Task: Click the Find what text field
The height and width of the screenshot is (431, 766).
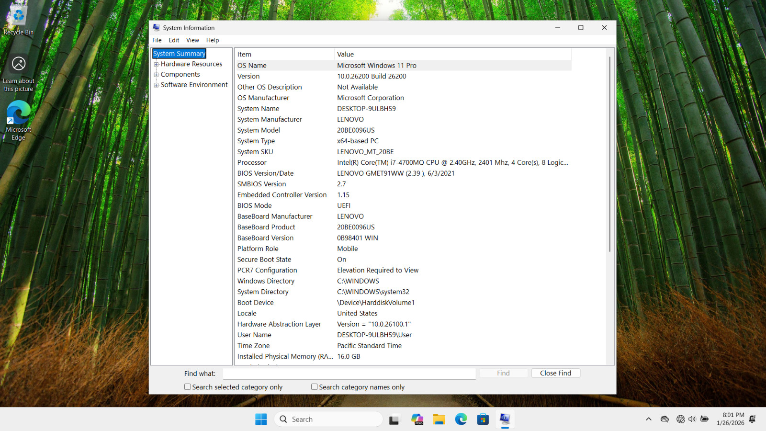Action: point(349,374)
